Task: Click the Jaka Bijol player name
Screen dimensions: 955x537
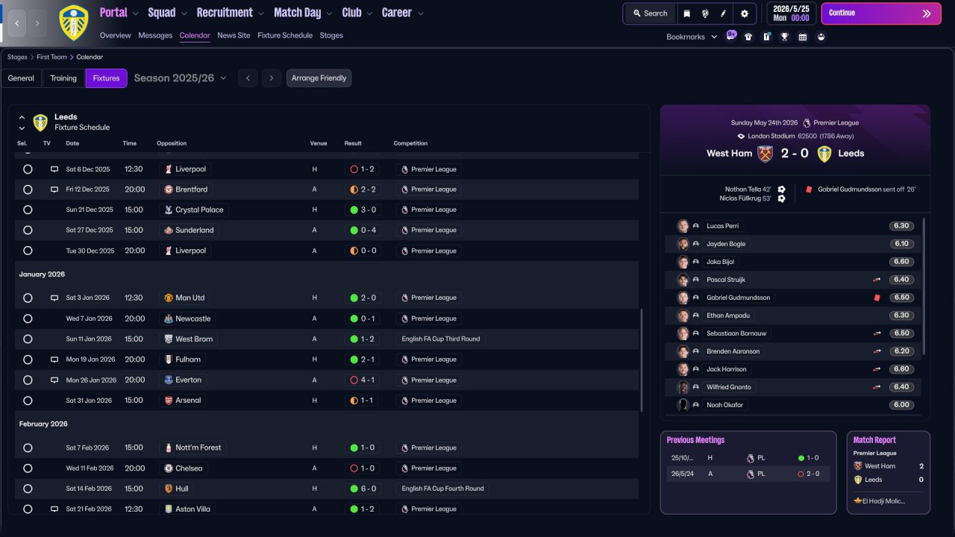Action: [x=721, y=262]
